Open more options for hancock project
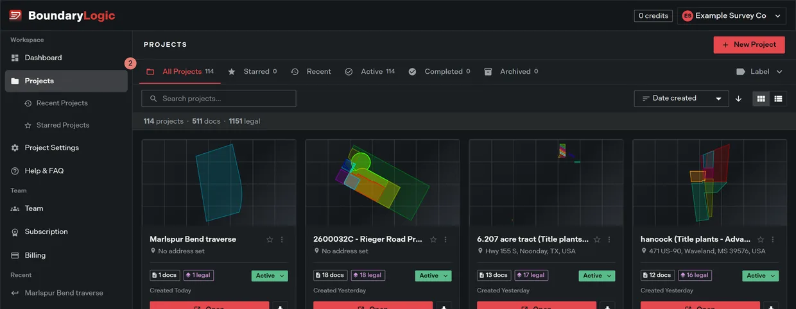The width and height of the screenshot is (796, 309). coord(773,240)
